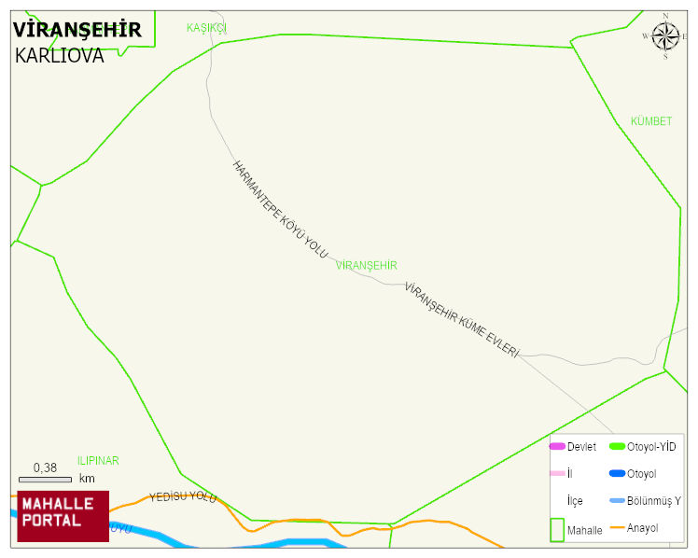Click the YEDİSU YOLU road label
This screenshot has height=558, width=698.
183,497
